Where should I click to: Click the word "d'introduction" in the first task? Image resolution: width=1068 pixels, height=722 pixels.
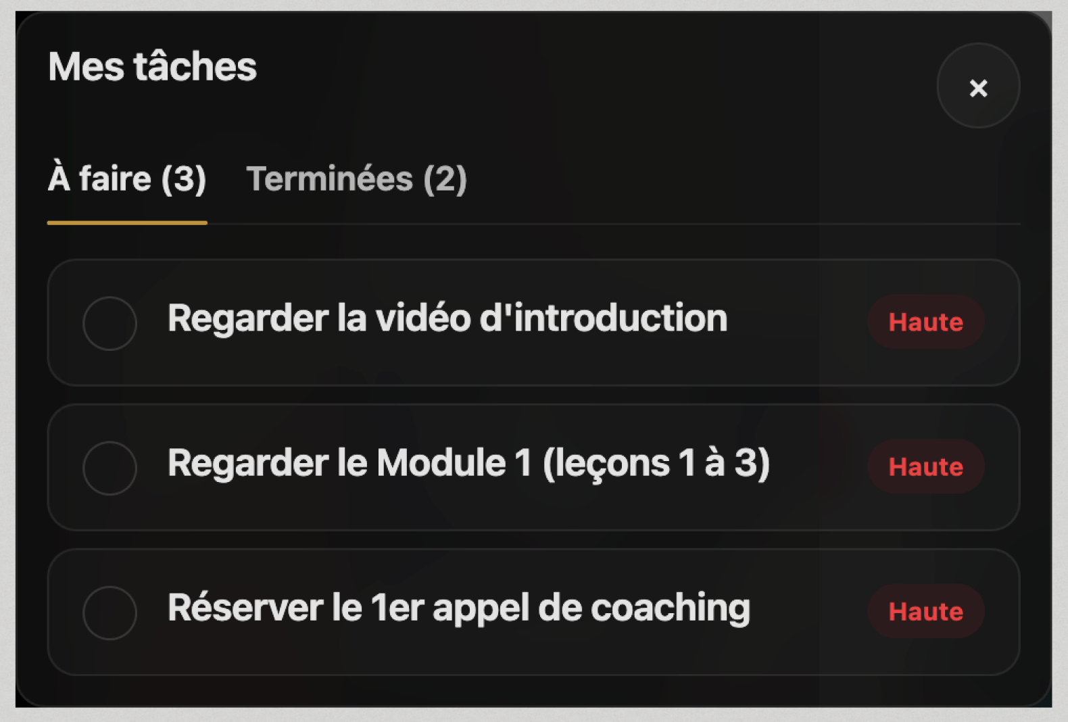pyautogui.click(x=603, y=318)
